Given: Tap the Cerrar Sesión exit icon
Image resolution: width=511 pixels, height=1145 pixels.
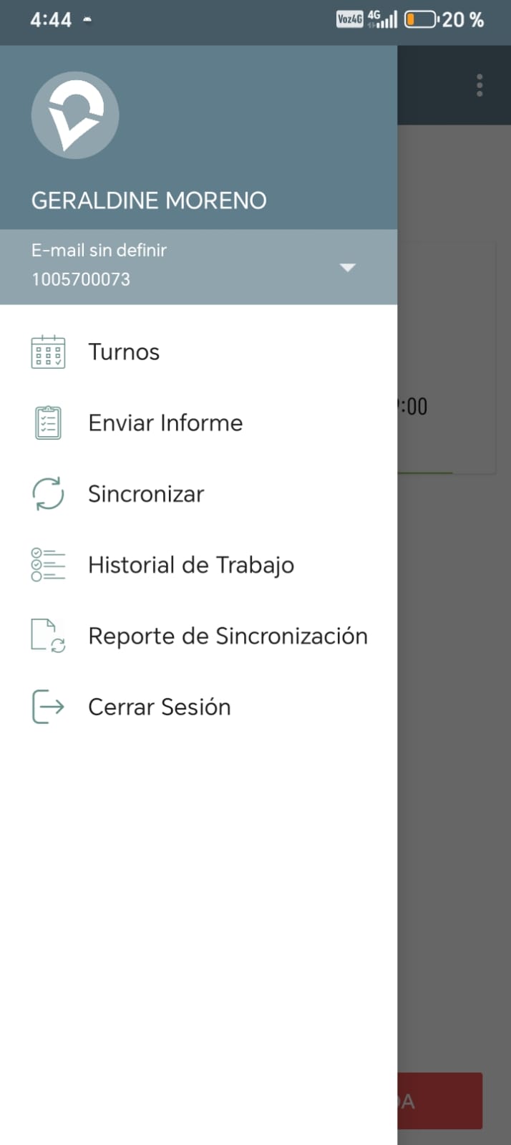Looking at the screenshot, I should (x=48, y=707).
